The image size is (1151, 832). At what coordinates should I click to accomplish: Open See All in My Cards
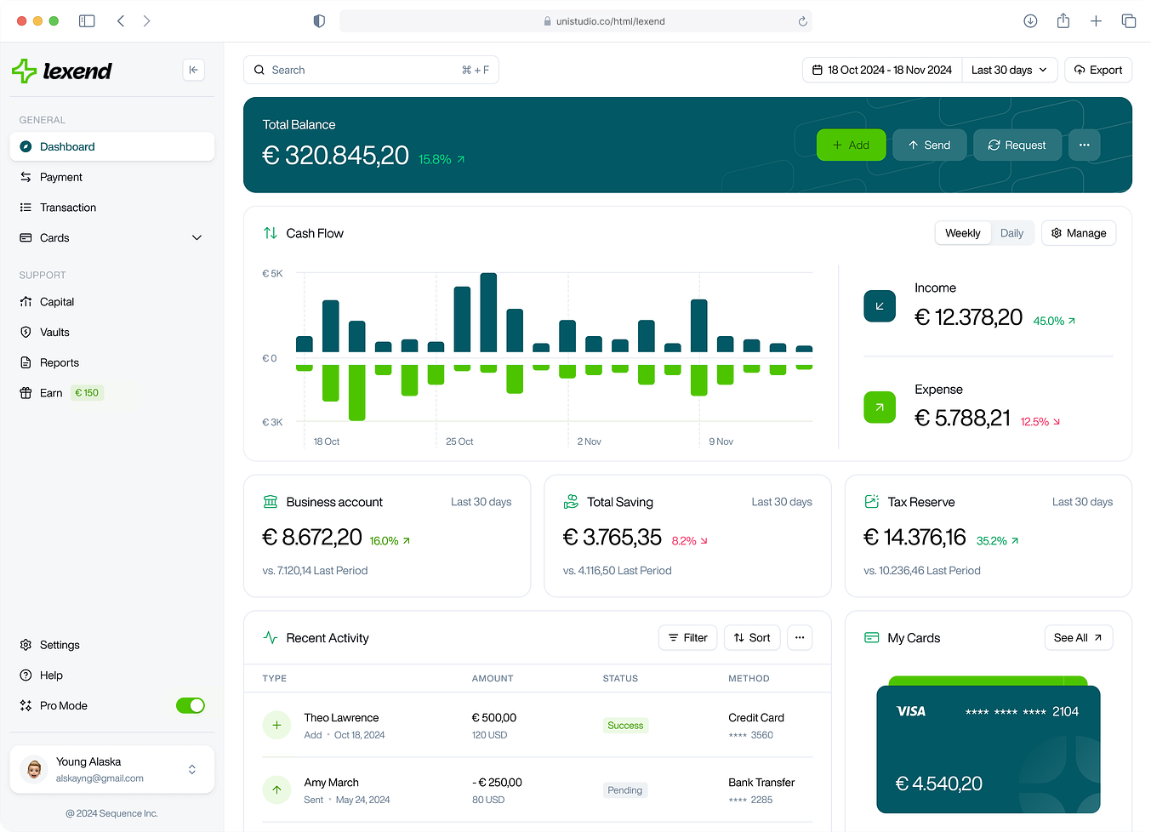(1078, 637)
